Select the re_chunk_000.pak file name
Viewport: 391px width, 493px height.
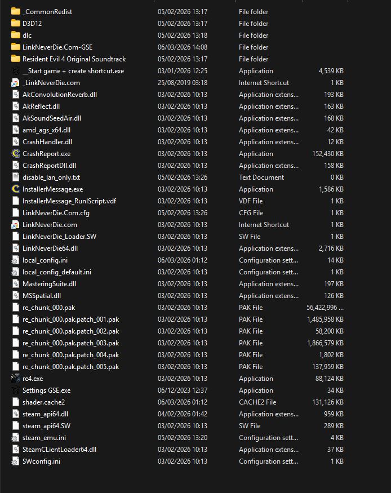pos(48,308)
